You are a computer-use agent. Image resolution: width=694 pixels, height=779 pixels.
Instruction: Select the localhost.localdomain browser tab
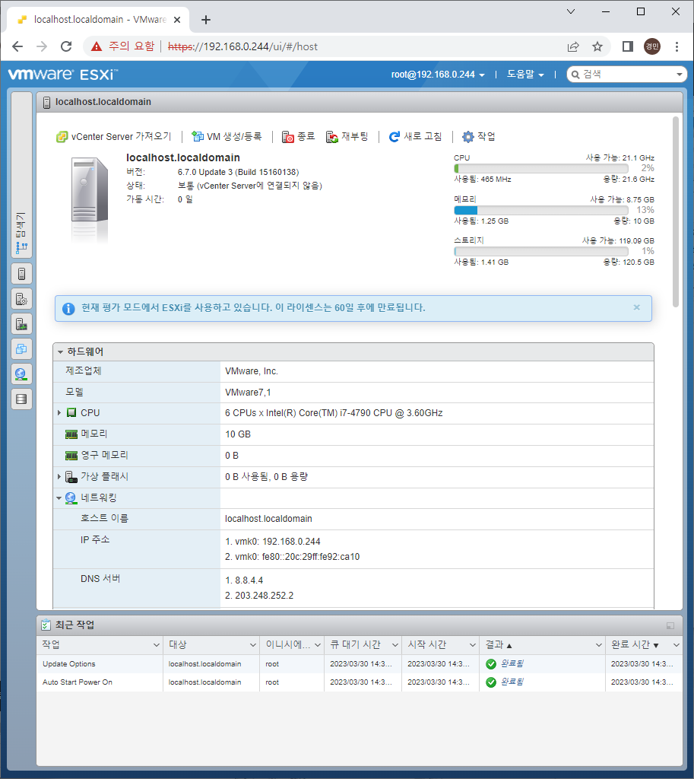click(98, 20)
